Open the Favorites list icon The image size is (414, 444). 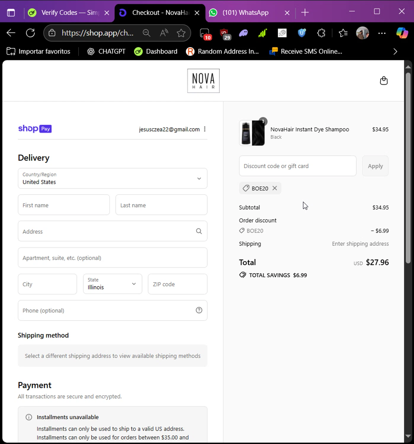pos(343,33)
